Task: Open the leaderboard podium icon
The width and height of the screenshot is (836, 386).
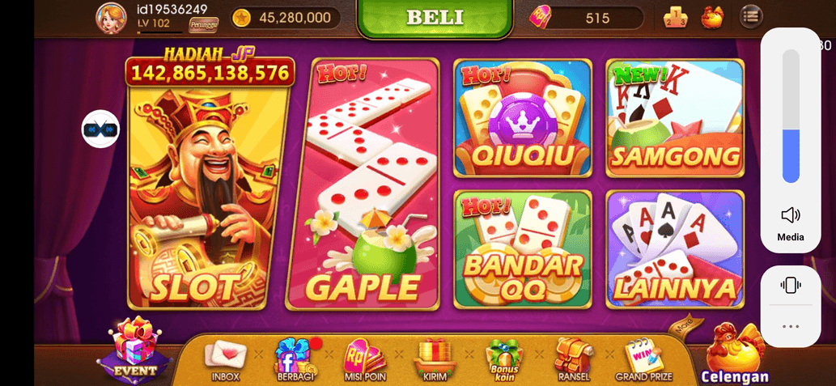Action: pyautogui.click(x=675, y=18)
